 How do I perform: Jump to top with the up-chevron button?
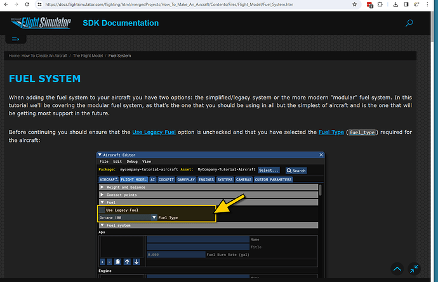[x=397, y=269]
